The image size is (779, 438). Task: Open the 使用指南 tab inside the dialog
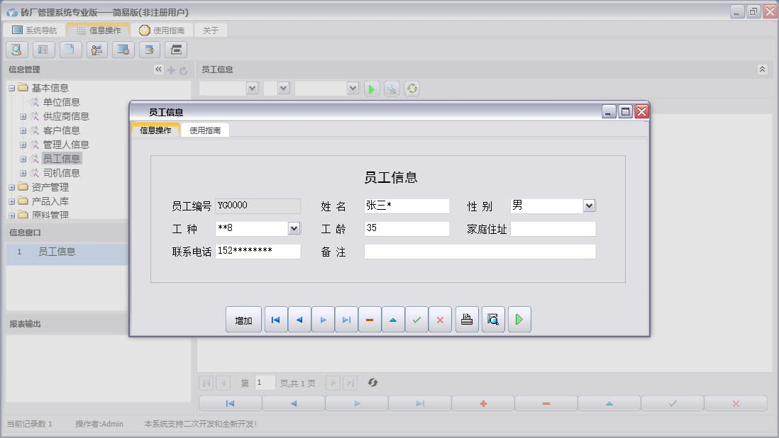(x=205, y=130)
